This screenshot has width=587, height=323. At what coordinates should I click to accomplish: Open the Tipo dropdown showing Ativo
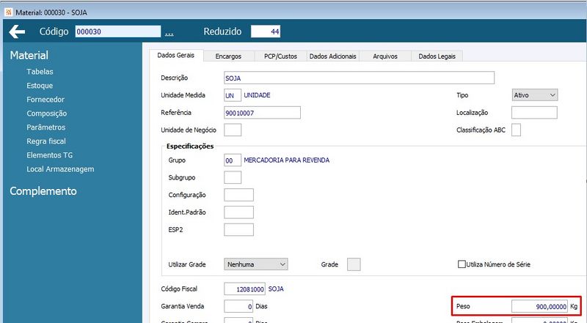[535, 95]
